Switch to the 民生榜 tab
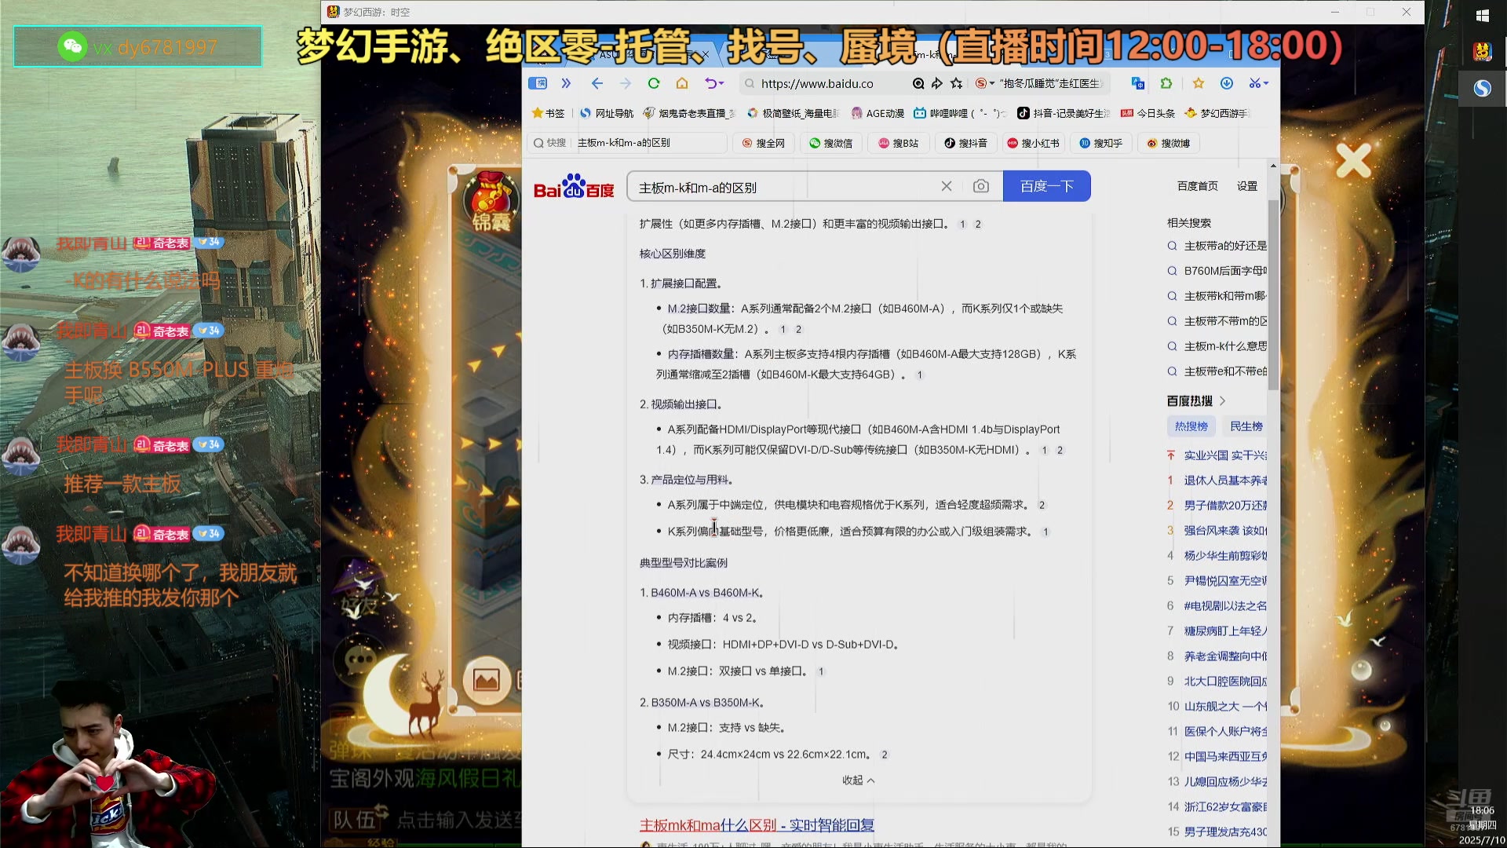Viewport: 1507px width, 848px height. [x=1246, y=426]
